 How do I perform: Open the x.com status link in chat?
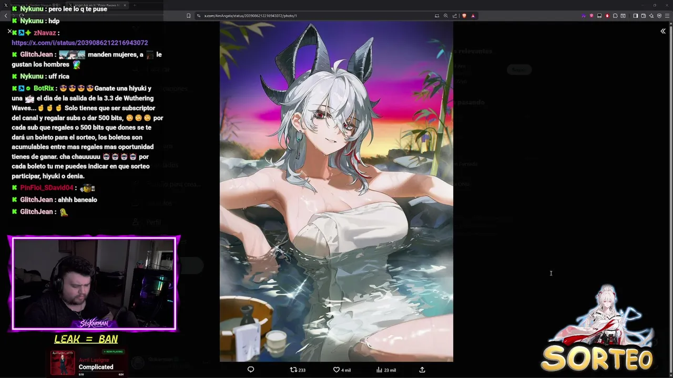(80, 43)
